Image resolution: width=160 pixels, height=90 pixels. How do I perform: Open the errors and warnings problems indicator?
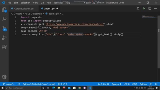(x=62, y=84)
